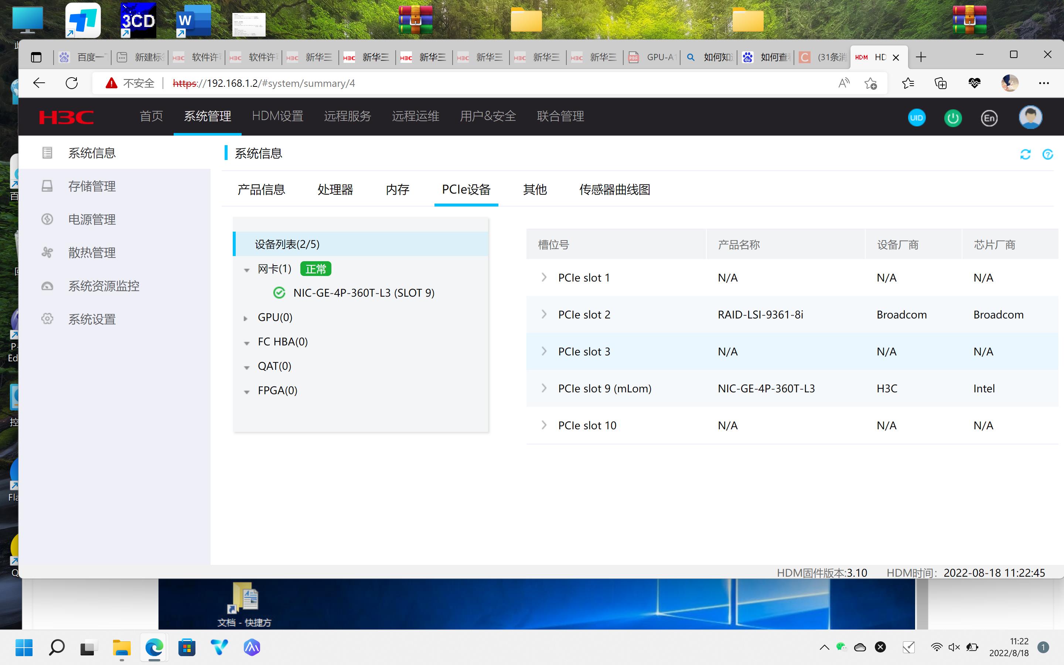Expand the GPU(0) tree node
Screen dimensions: 1064x665
[246, 318]
